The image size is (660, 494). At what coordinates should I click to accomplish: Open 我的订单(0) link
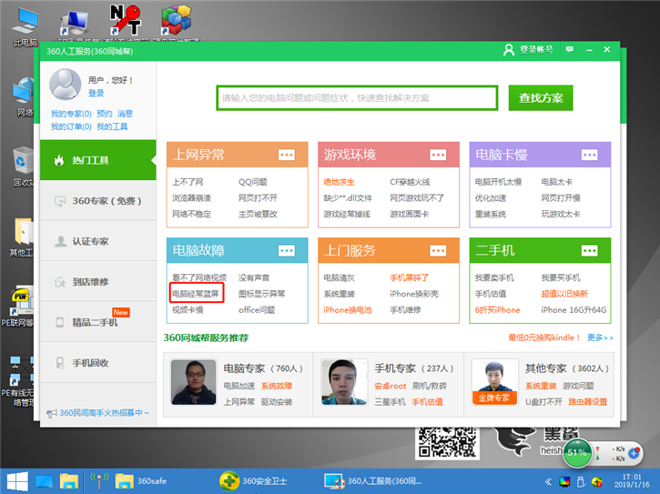tap(71, 126)
